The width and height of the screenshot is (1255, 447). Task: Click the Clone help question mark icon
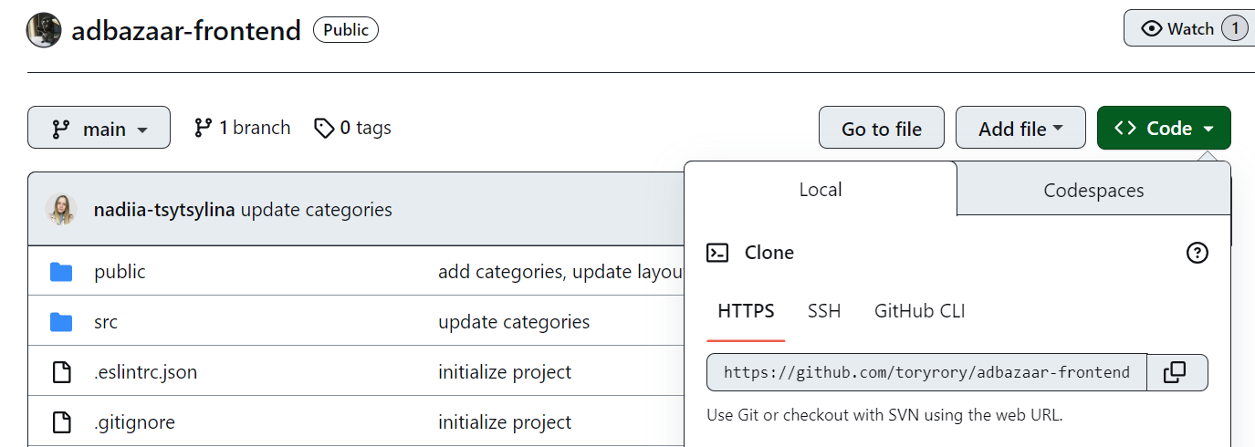[1197, 253]
